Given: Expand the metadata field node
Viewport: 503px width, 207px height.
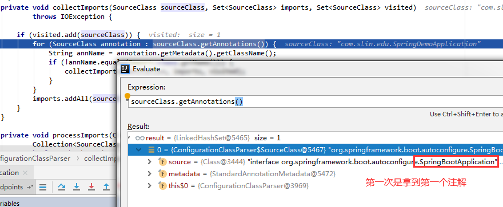Looking at the screenshot, I should point(149,174).
